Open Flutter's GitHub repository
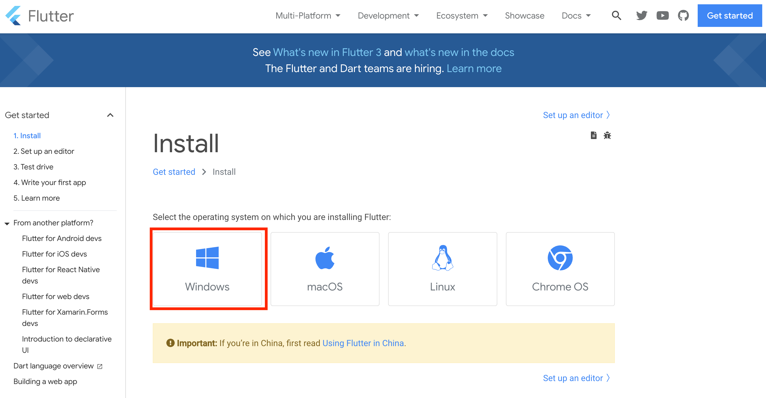 pos(683,15)
